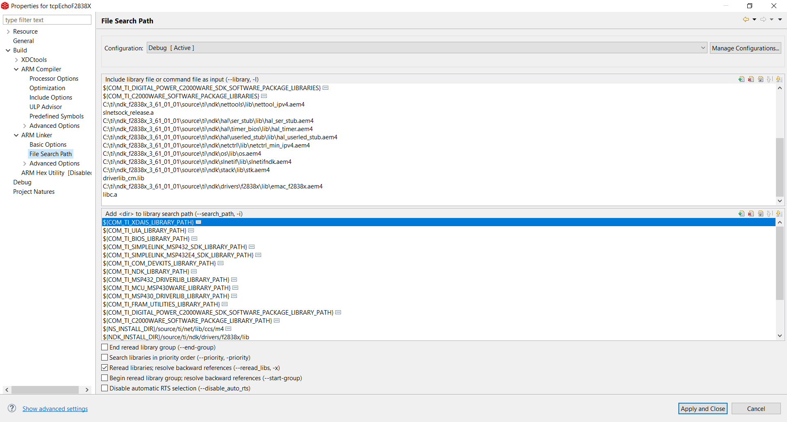
Task: Click ellipsis icon beside COM_TI_C2000WARE_SOFTWARE_PACKAGE_LIBRARIES
Action: tap(264, 96)
